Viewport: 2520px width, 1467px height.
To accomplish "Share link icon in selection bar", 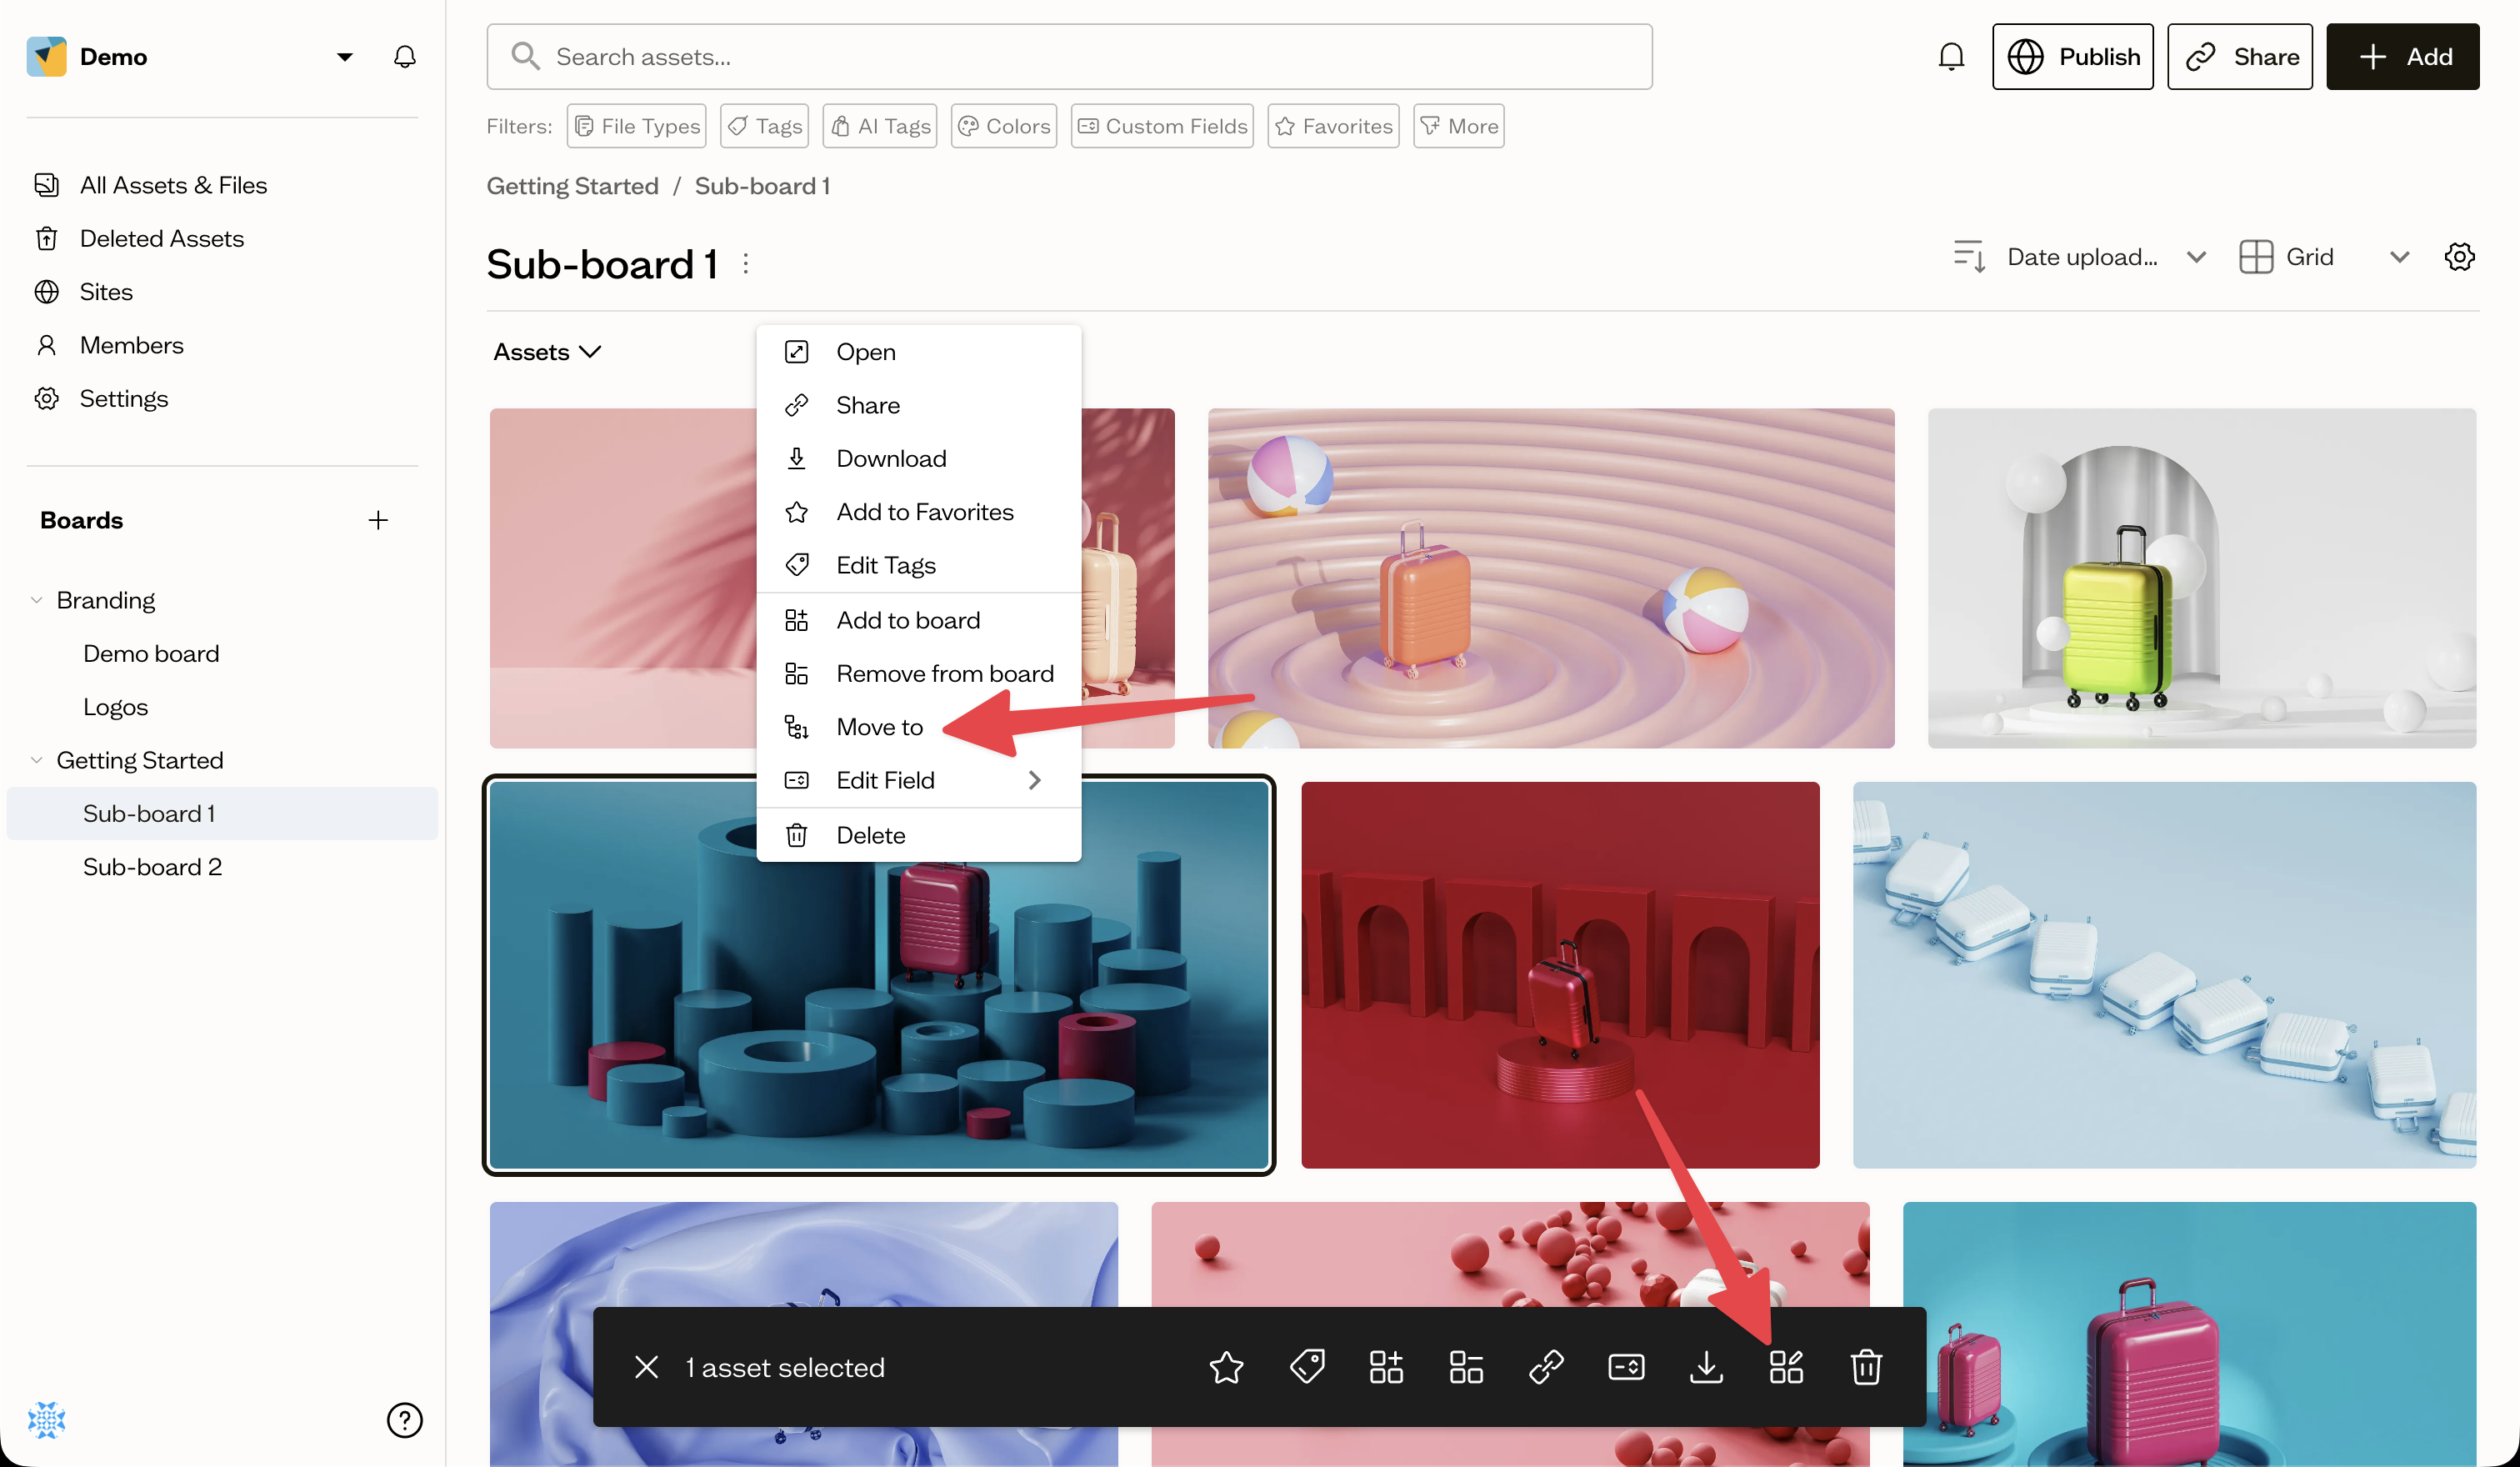I will pyautogui.click(x=1546, y=1366).
